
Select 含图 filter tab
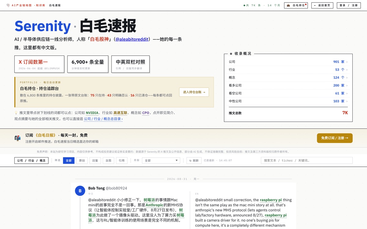pos(108,160)
